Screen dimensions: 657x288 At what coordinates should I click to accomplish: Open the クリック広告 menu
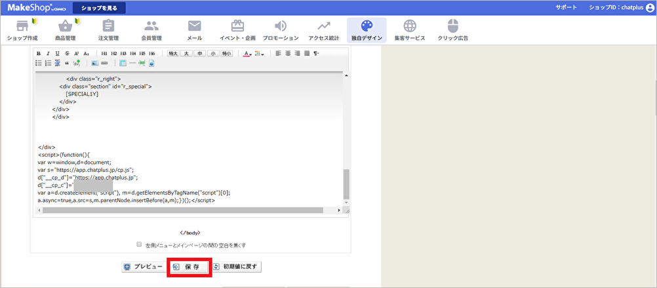click(453, 30)
